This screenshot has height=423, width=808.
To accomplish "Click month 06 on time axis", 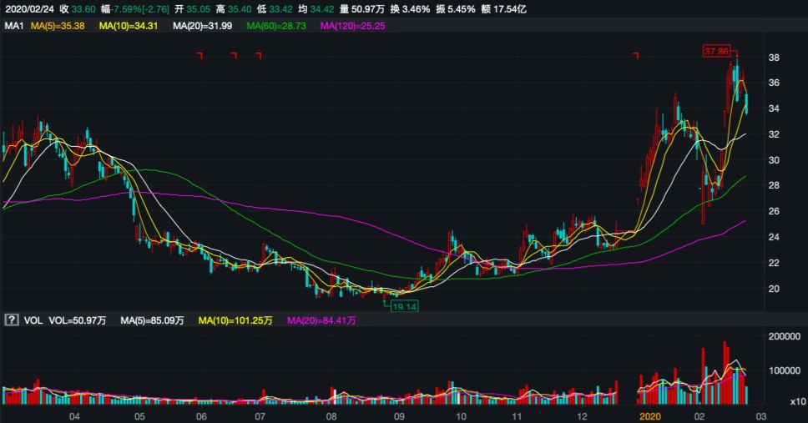I will (x=201, y=416).
